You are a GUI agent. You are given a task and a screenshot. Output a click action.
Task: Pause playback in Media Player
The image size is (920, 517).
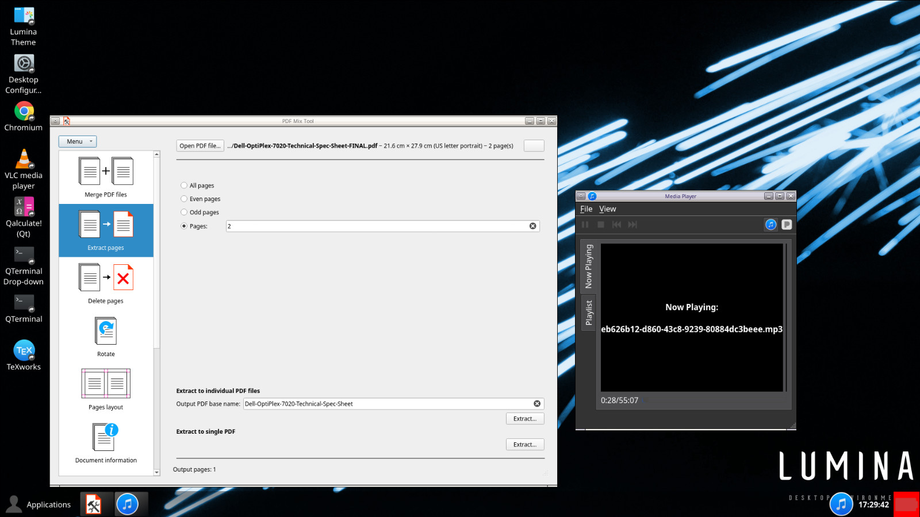(x=585, y=225)
